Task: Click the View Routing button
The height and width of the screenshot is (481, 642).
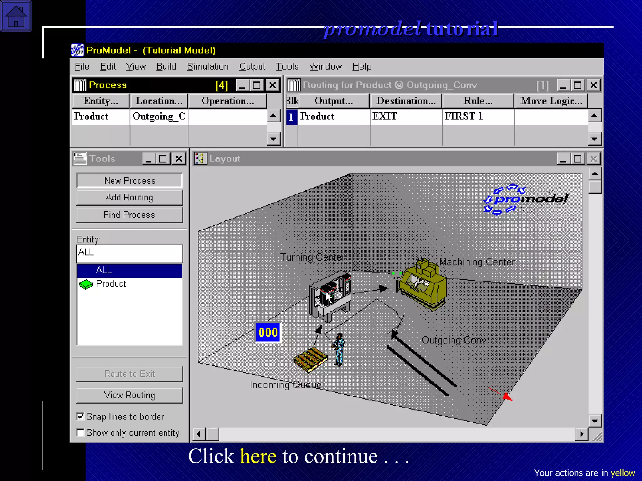Action: tap(129, 395)
